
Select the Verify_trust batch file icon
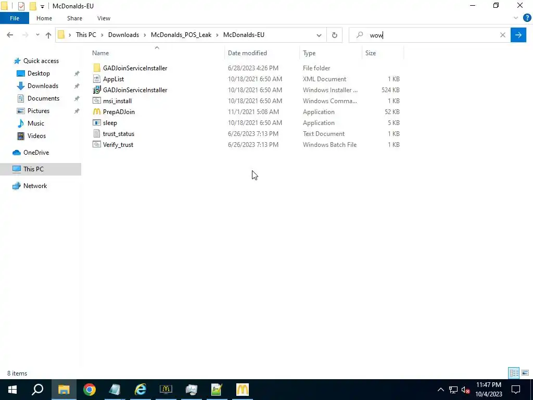click(97, 145)
